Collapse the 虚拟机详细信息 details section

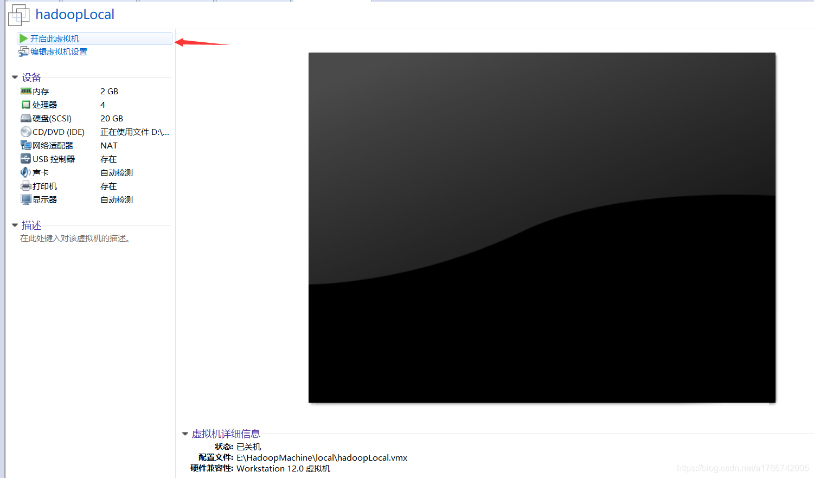[185, 434]
